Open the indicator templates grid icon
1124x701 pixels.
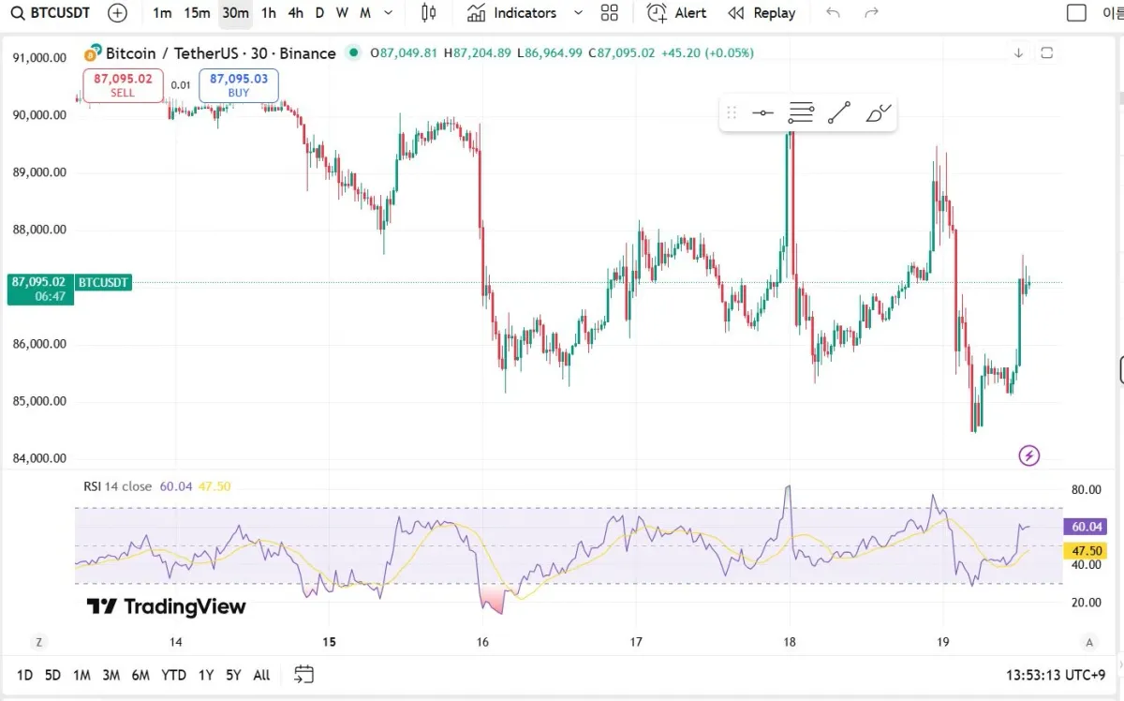pyautogui.click(x=609, y=13)
